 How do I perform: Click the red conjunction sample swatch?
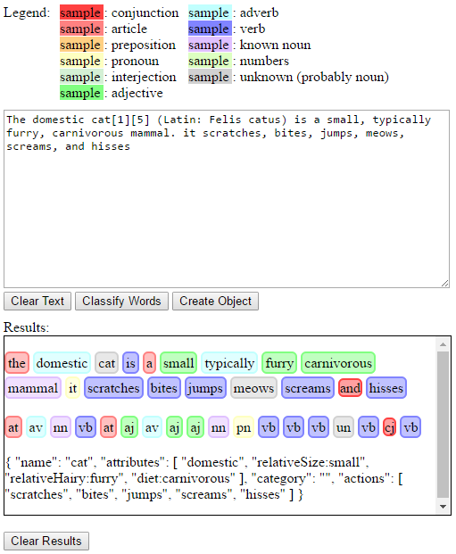tap(82, 12)
